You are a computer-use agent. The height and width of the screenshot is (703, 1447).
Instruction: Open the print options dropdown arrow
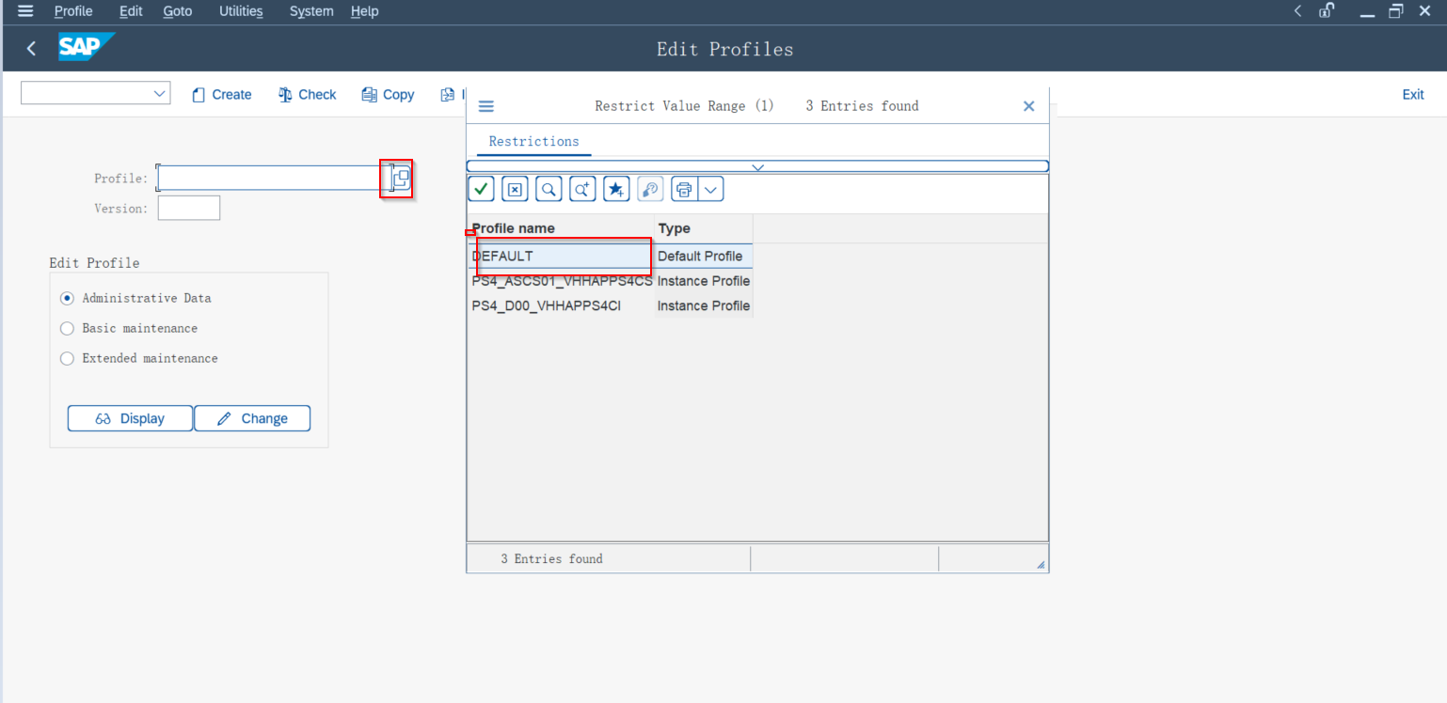tap(710, 189)
